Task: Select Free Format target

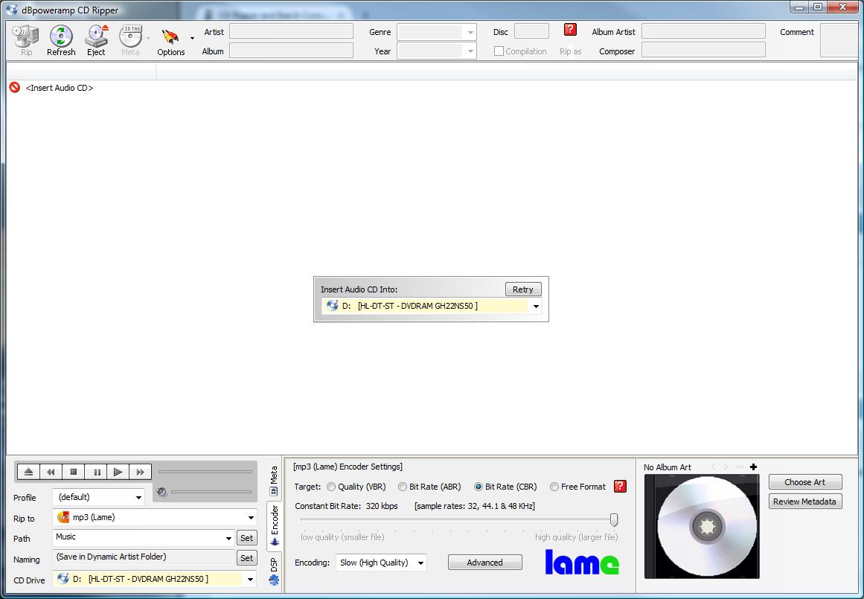Action: pyautogui.click(x=554, y=487)
